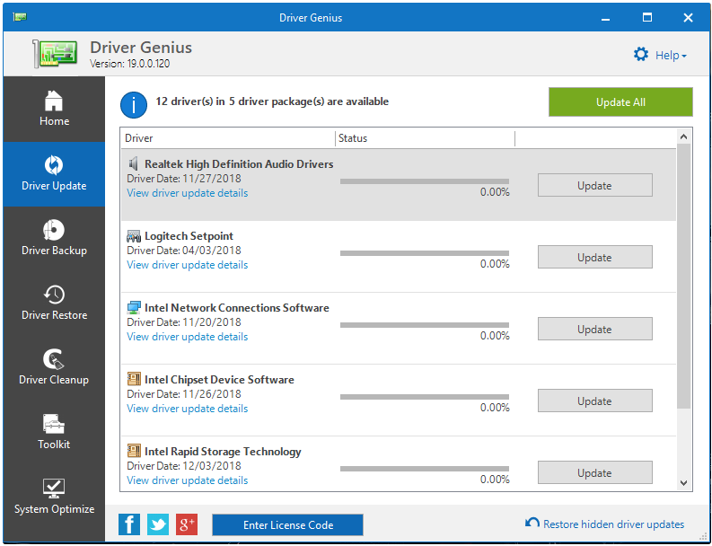712x546 pixels.
Task: Go to Driver Restore in the sidebar
Action: [x=54, y=303]
